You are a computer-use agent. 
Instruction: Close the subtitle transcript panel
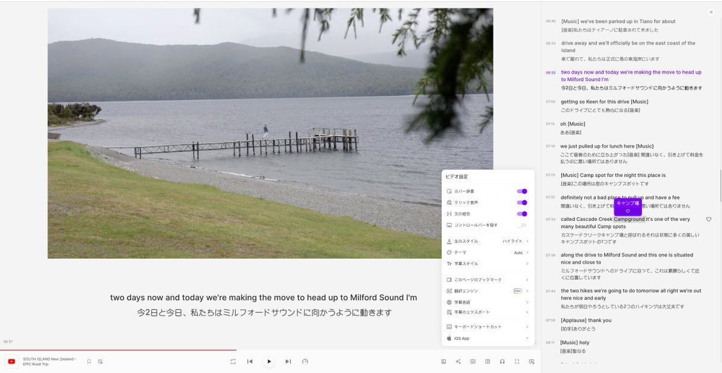click(711, 12)
